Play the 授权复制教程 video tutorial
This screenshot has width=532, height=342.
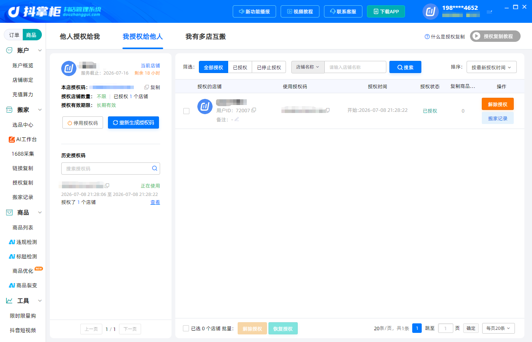pos(495,36)
